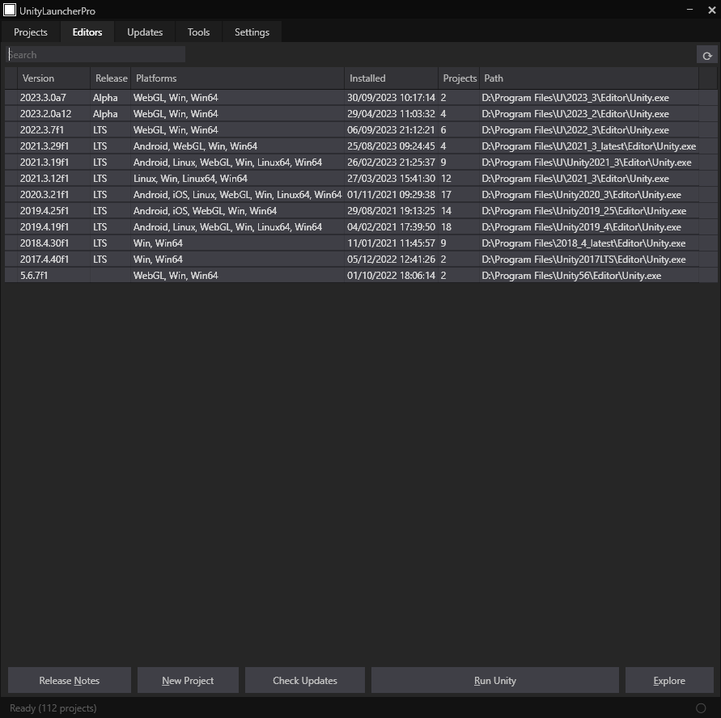Click 'Ready (112 projects)' status text

point(53,708)
